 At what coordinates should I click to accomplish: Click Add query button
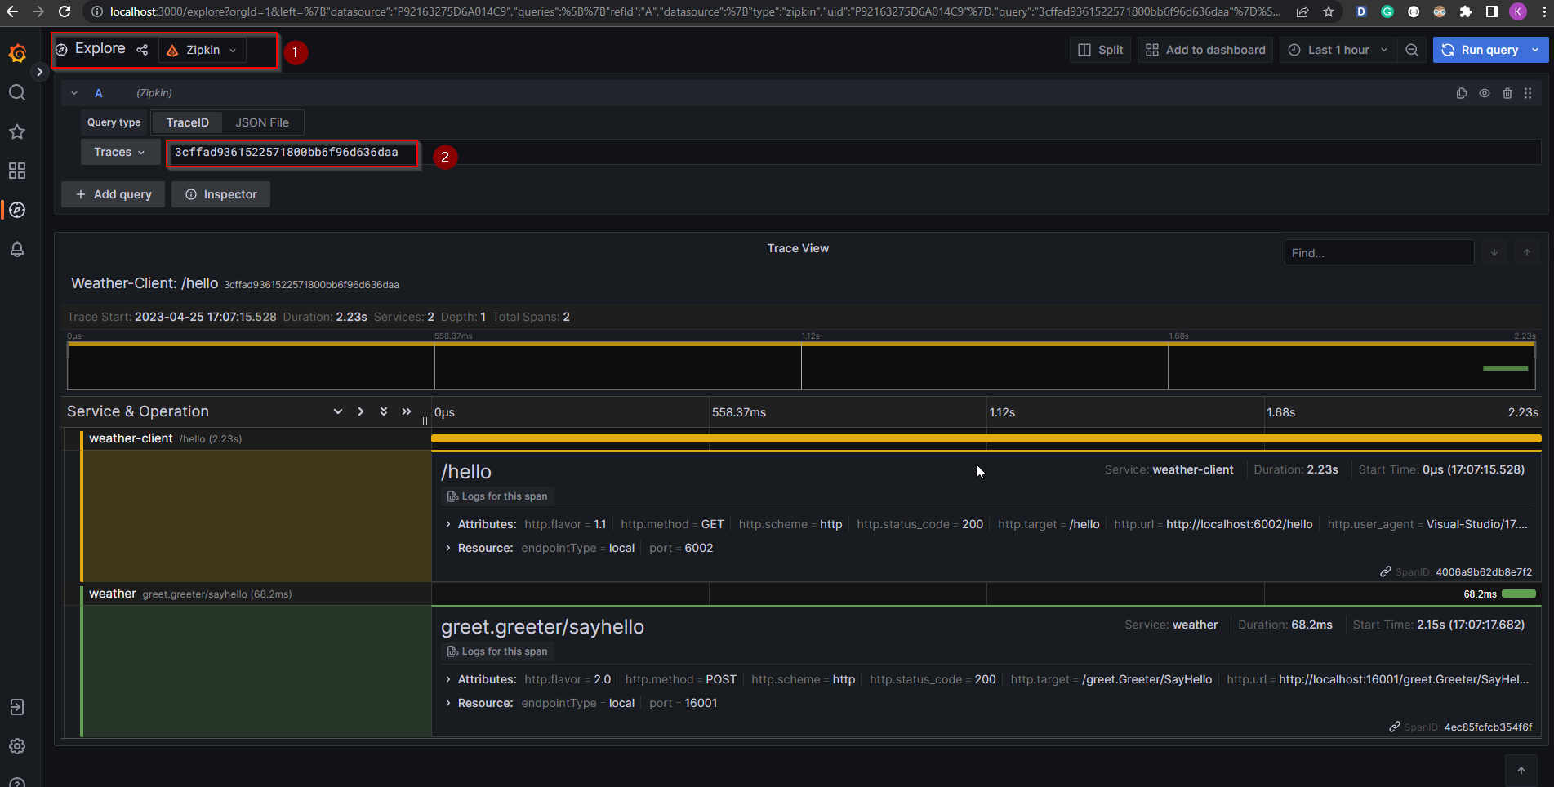pos(113,194)
